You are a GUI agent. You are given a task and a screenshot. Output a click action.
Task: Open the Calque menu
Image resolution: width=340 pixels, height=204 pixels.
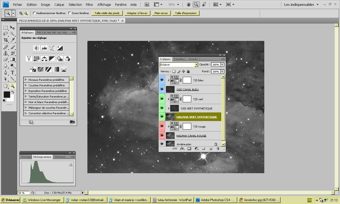point(59,5)
